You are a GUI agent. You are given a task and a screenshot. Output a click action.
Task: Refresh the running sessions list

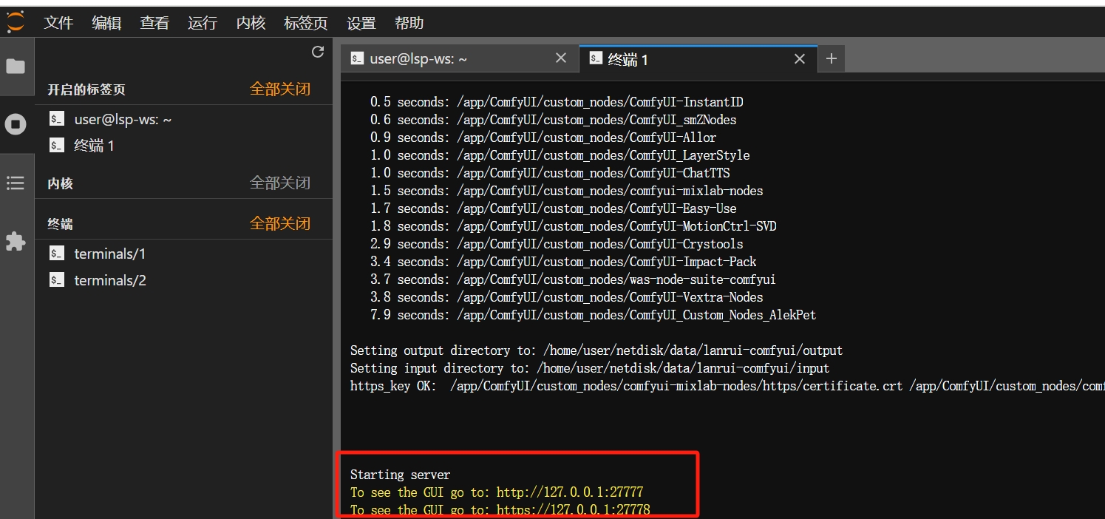(318, 52)
